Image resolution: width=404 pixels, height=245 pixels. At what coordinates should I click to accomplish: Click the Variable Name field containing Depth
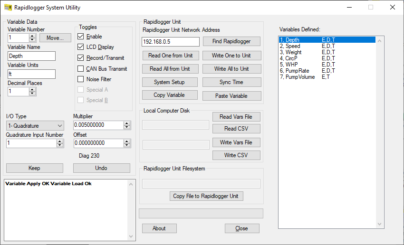[x=31, y=56]
